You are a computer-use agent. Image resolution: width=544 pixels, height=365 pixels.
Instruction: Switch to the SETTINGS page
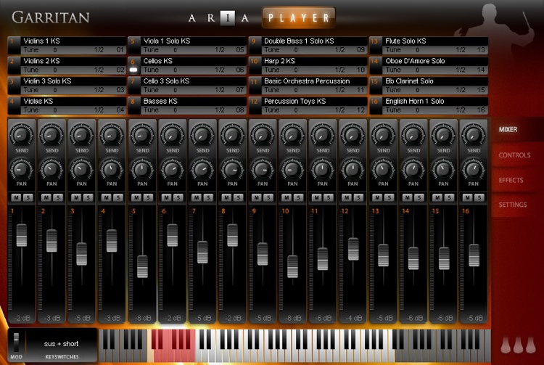(x=512, y=205)
